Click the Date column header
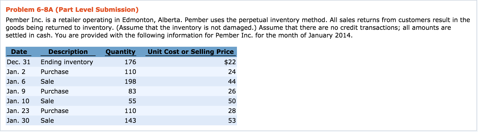478x132 pixels. (19, 52)
